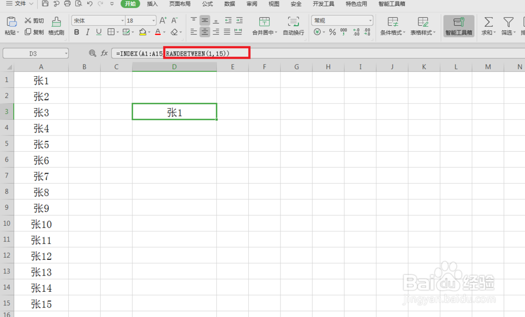The height and width of the screenshot is (317, 525).
Task: Toggle italic formatting
Action: point(87,32)
